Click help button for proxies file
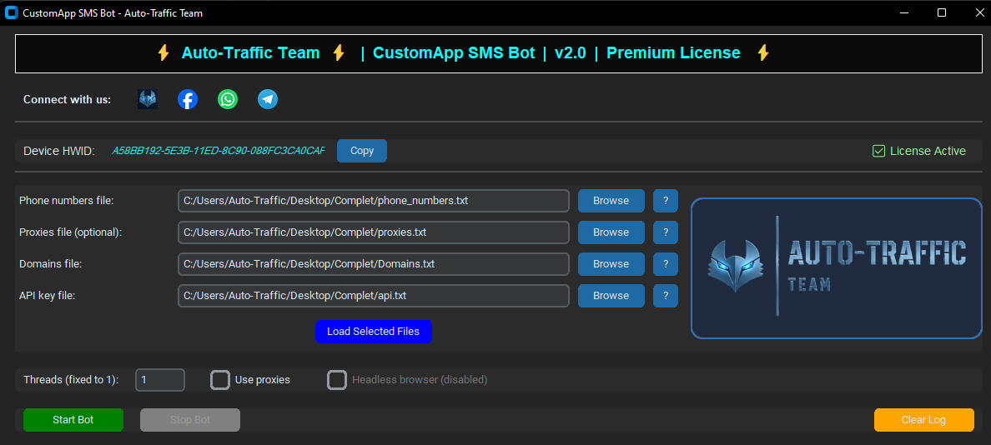The image size is (991, 445). coord(666,232)
